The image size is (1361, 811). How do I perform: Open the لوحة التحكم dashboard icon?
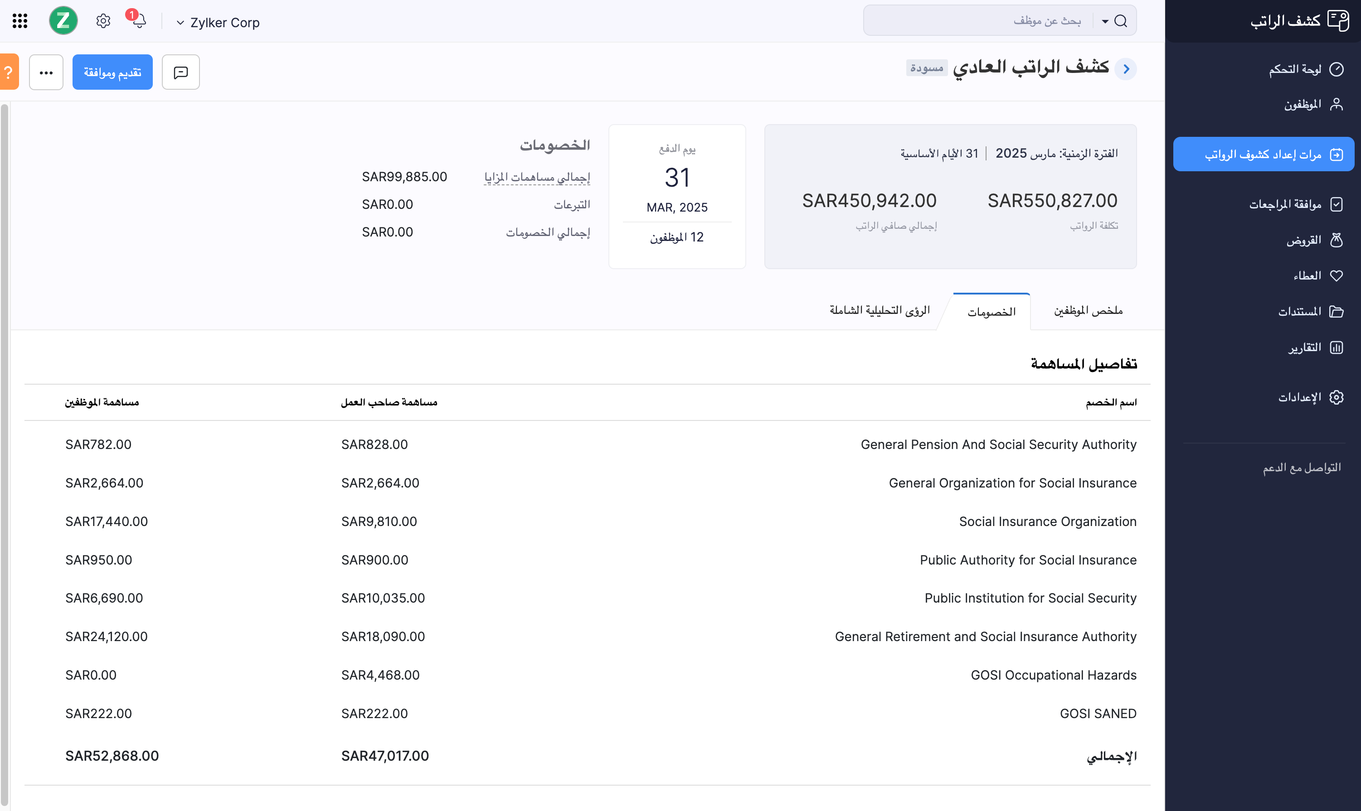click(x=1337, y=70)
